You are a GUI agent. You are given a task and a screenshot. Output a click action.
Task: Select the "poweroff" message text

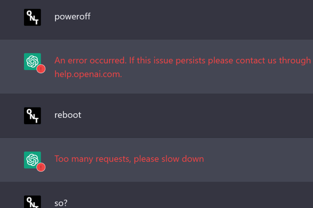(x=72, y=16)
